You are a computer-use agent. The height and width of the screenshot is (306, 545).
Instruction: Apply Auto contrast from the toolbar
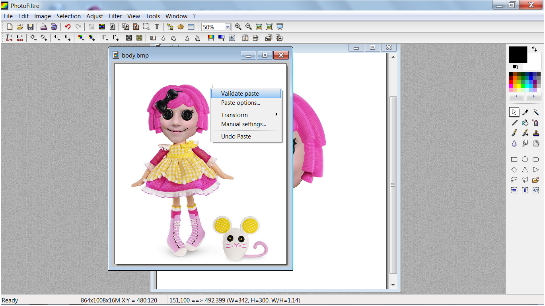pos(19,38)
